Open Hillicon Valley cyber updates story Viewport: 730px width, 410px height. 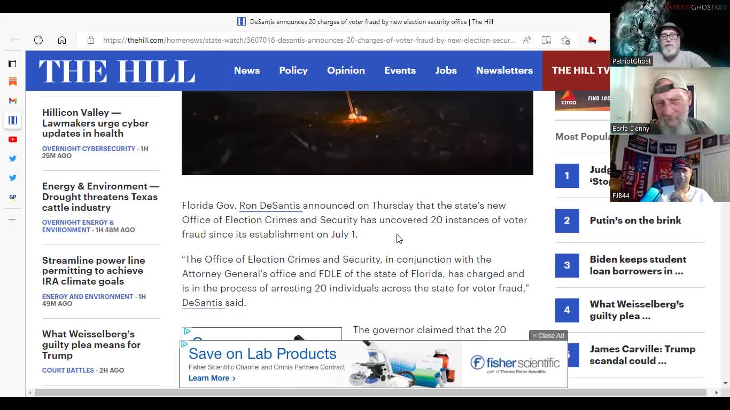pos(96,123)
